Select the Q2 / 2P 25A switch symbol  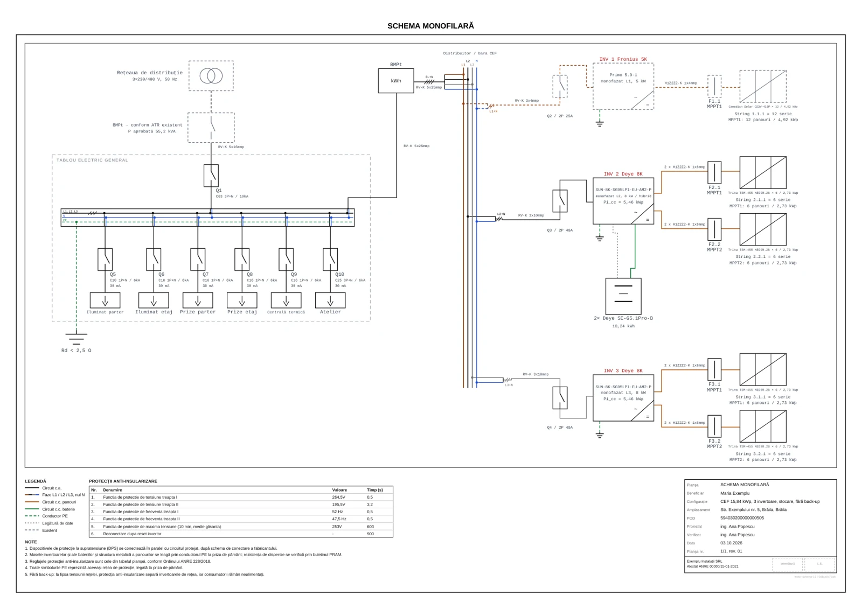click(560, 86)
